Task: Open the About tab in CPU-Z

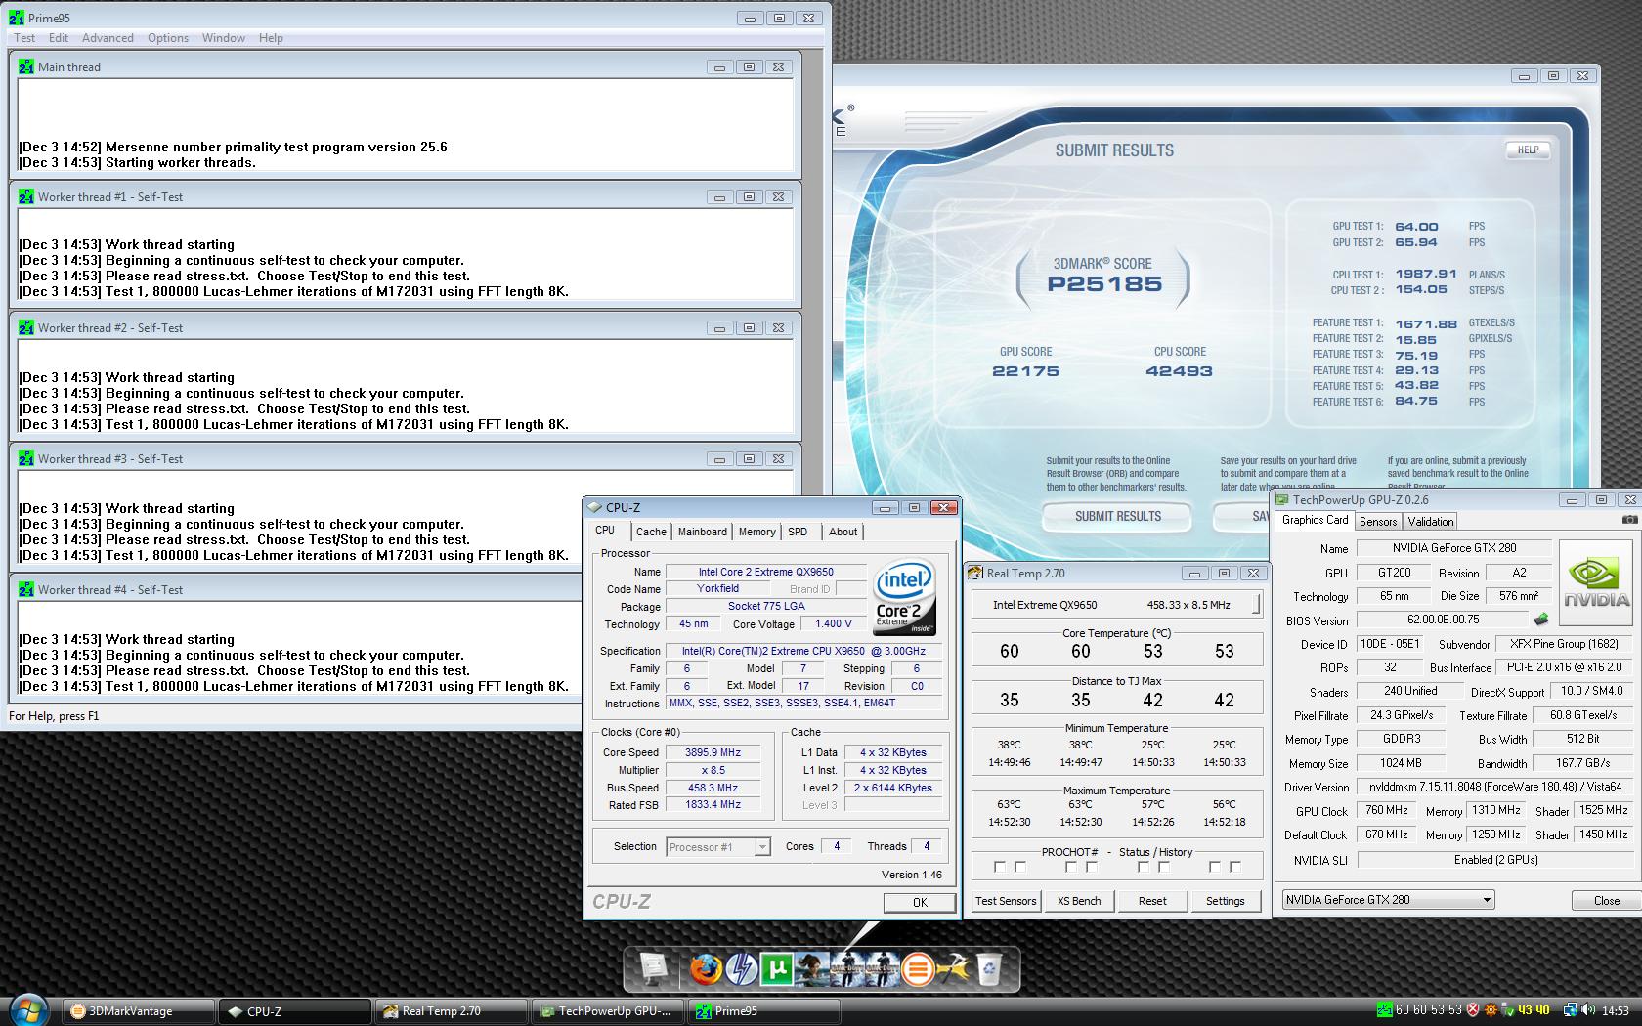Action: coord(843,532)
